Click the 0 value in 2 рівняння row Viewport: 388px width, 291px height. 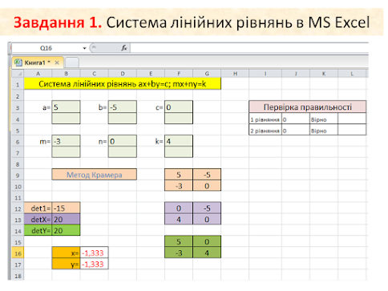click(296, 131)
